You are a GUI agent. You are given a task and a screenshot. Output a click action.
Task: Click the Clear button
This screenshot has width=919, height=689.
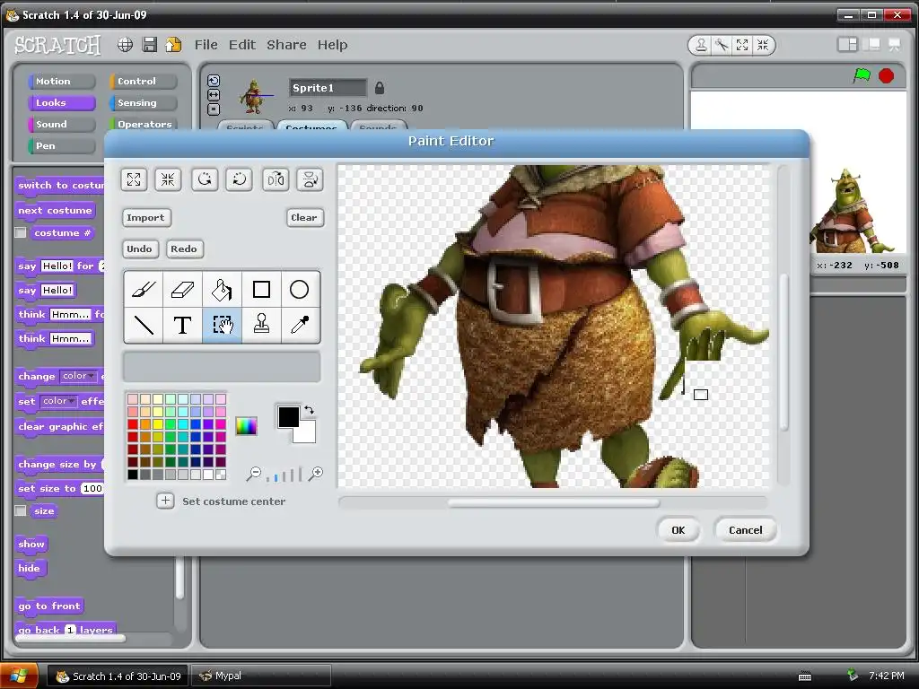304,217
